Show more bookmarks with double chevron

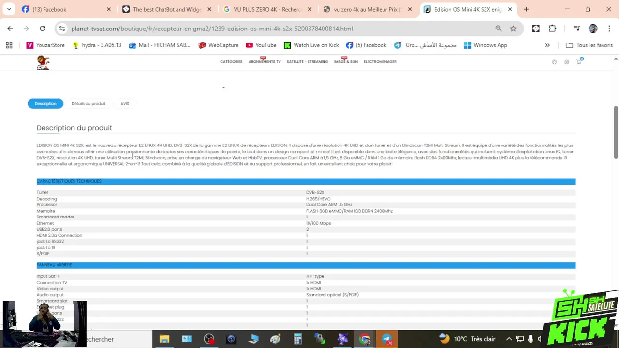(x=547, y=45)
